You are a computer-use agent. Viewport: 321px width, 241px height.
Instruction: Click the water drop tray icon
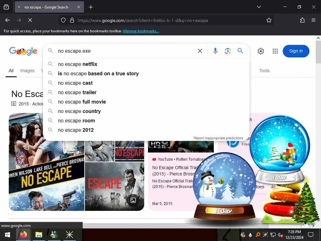[250, 235]
